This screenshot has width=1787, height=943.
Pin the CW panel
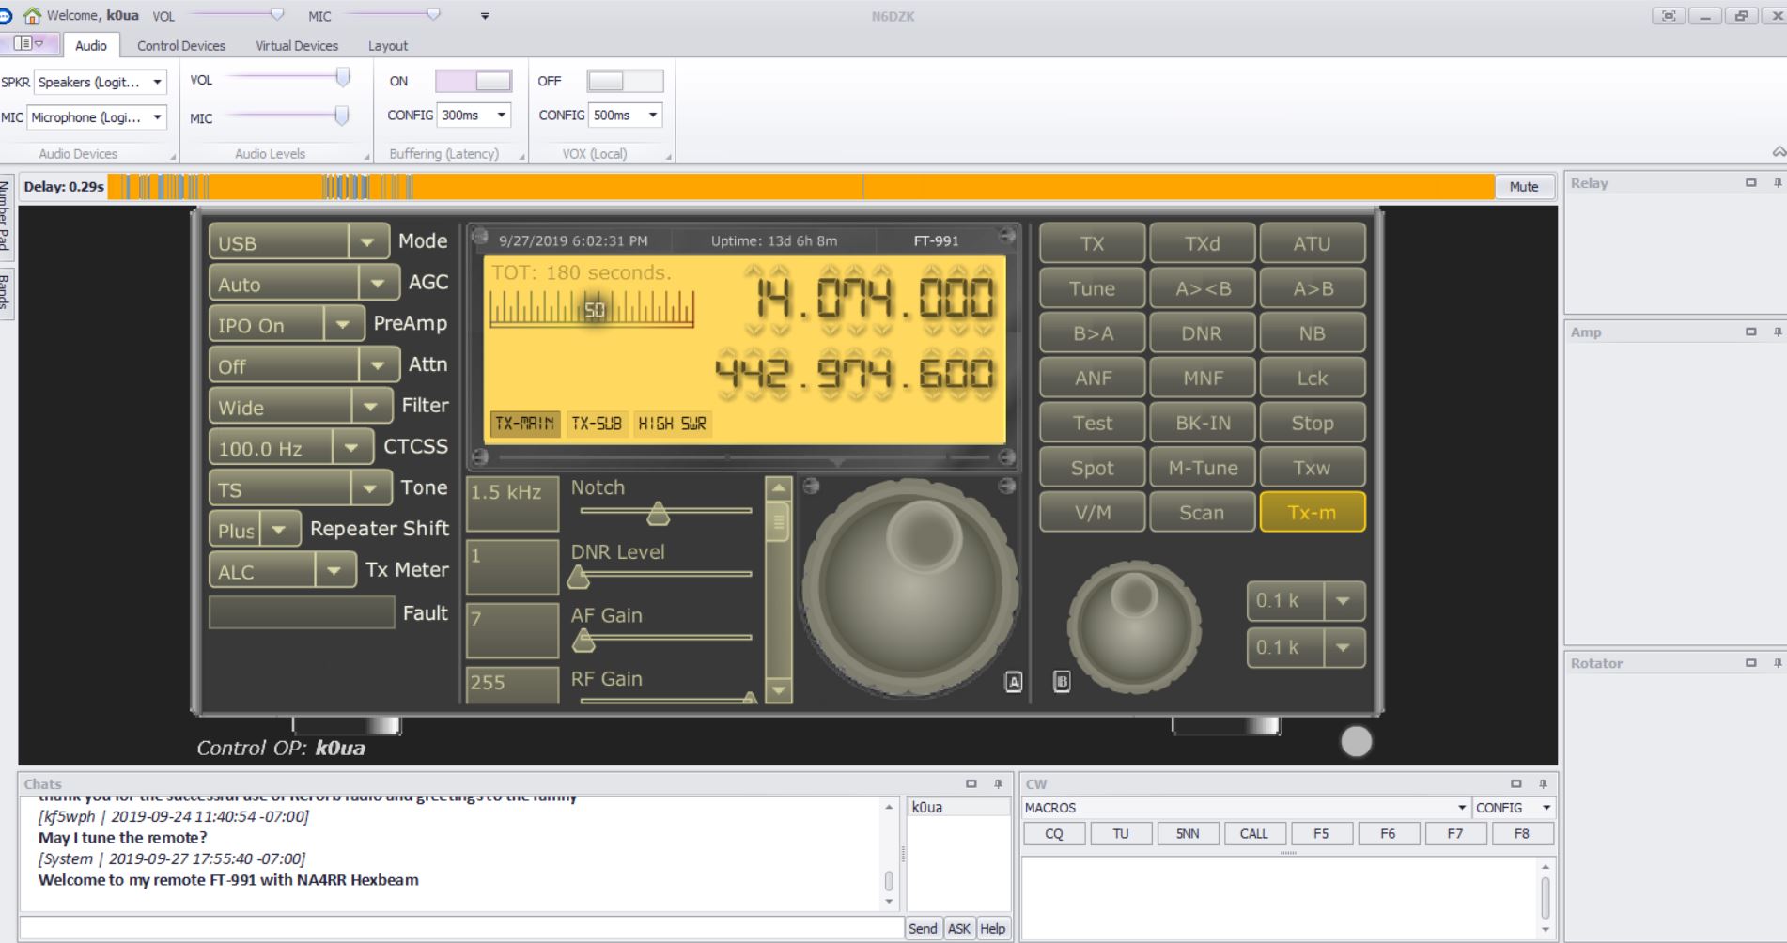tap(1542, 783)
